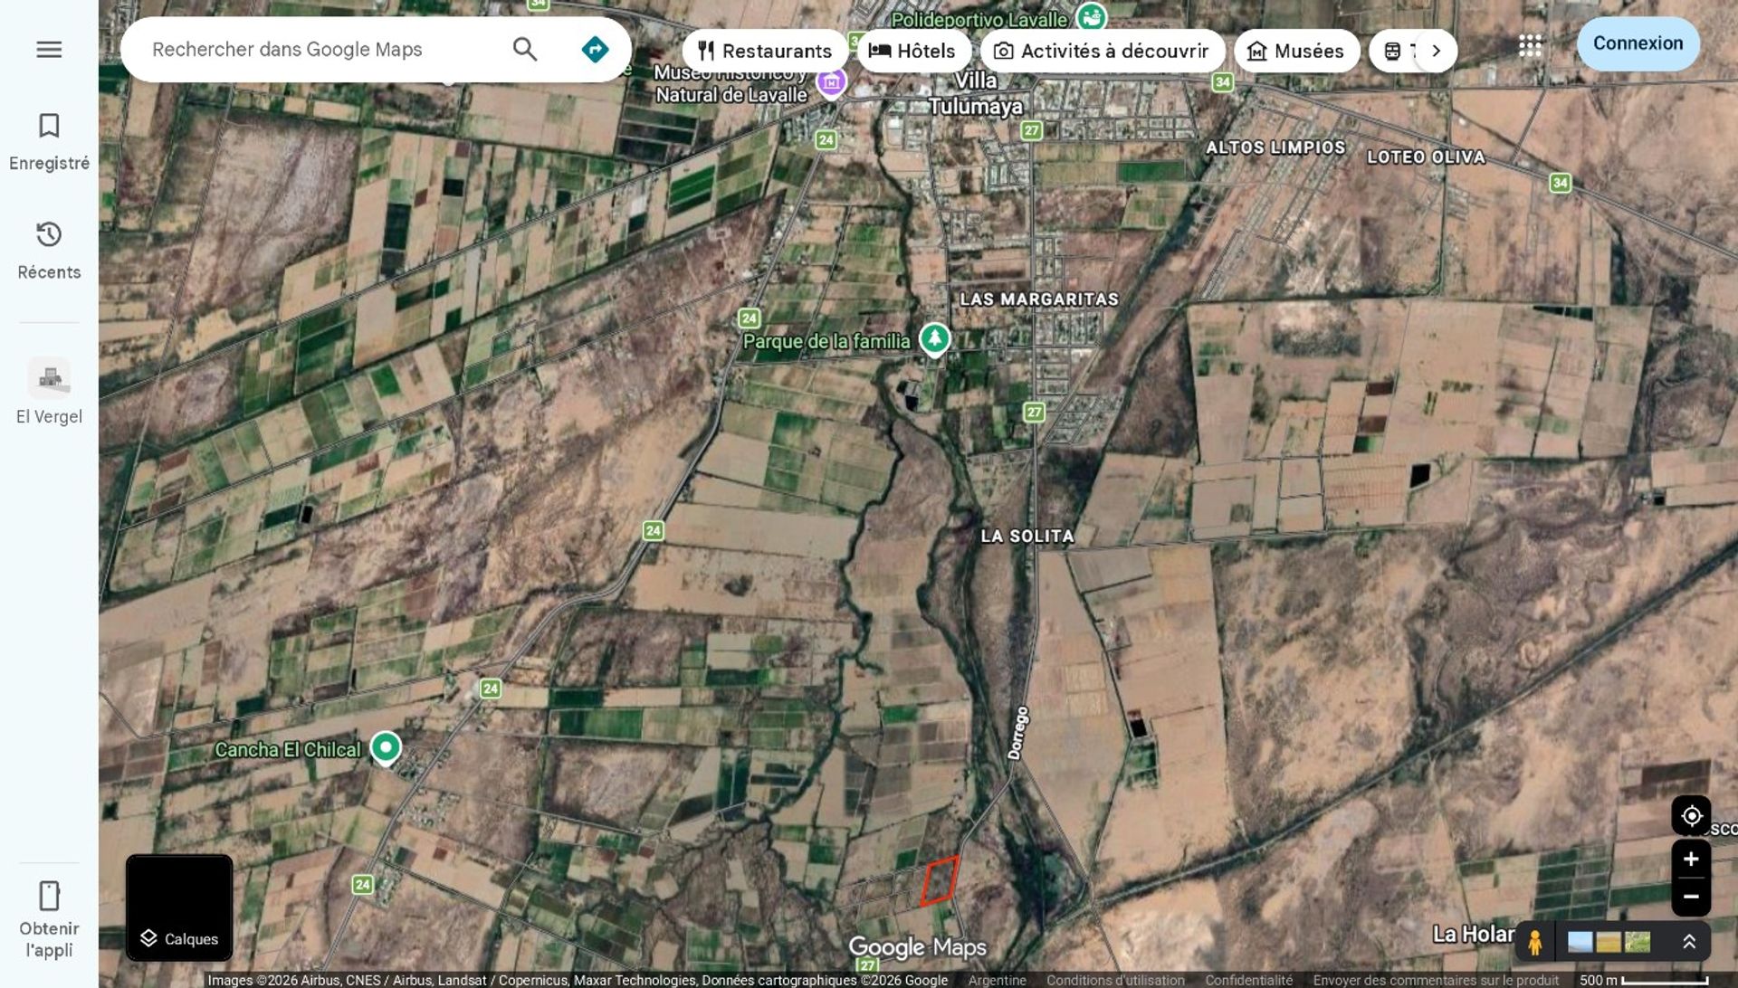Click the Connexion sign-in button

click(1638, 43)
